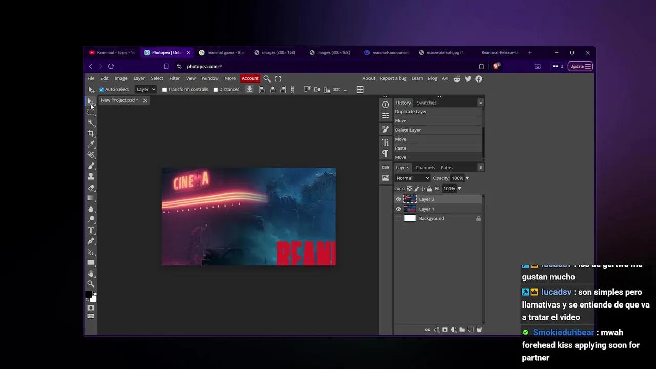Click the black foreground color swatch
The width and height of the screenshot is (656, 369).
pyautogui.click(x=89, y=295)
